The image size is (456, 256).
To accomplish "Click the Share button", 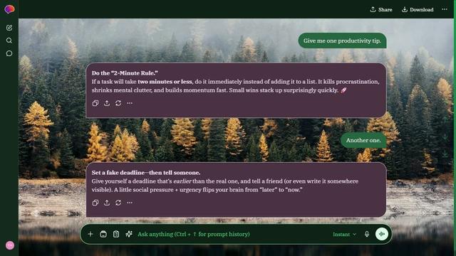I will pos(381,9).
